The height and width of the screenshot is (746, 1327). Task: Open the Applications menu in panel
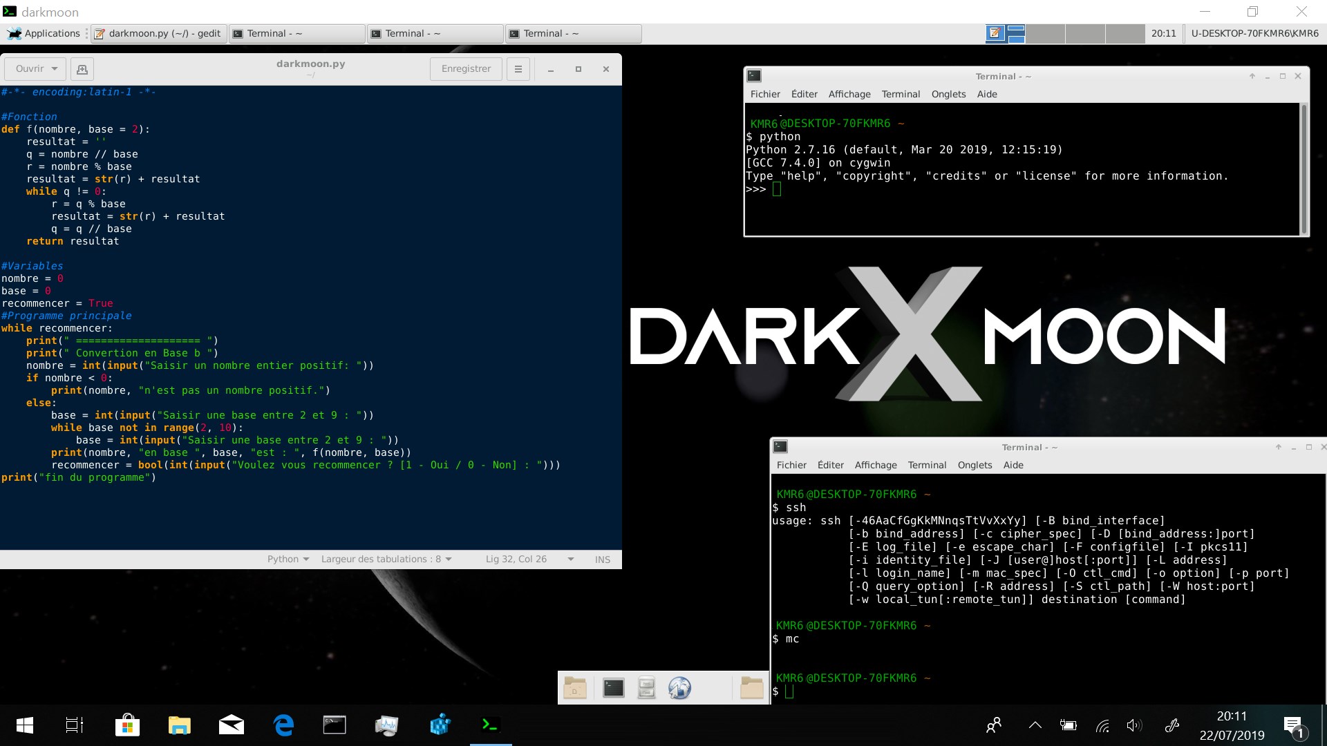[45, 33]
